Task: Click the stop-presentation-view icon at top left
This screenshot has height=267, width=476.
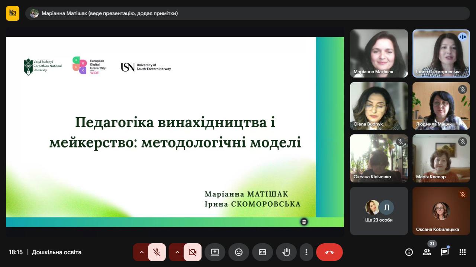Action: click(x=13, y=13)
